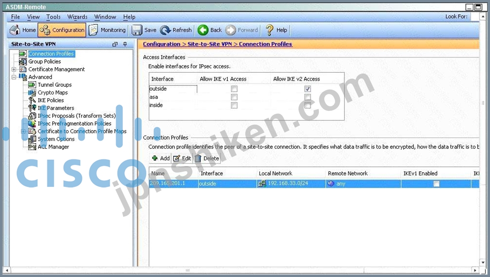Viewport: 490px width, 277px height.
Task: Enable IKE v2 access on asa interface
Action: (x=307, y=97)
